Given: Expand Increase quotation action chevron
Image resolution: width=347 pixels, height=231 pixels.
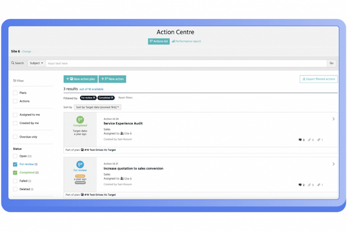Looking at the screenshot, I should click(x=333, y=164).
